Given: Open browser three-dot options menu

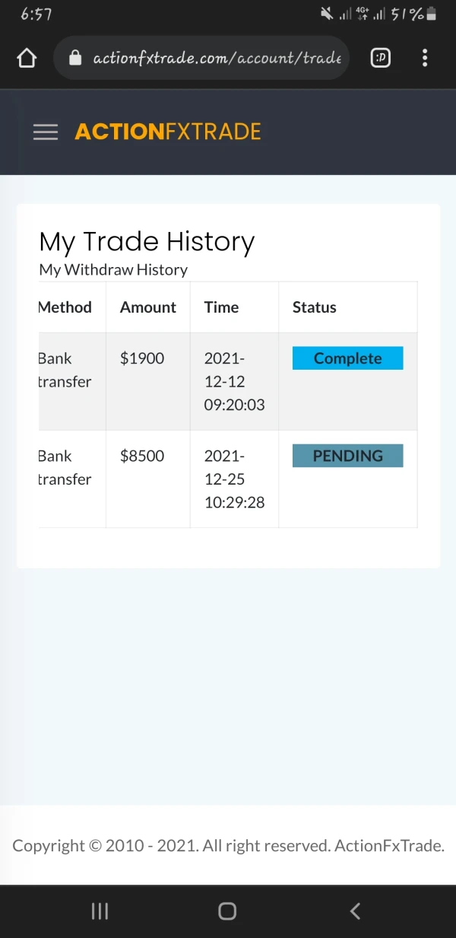Looking at the screenshot, I should click(x=425, y=58).
